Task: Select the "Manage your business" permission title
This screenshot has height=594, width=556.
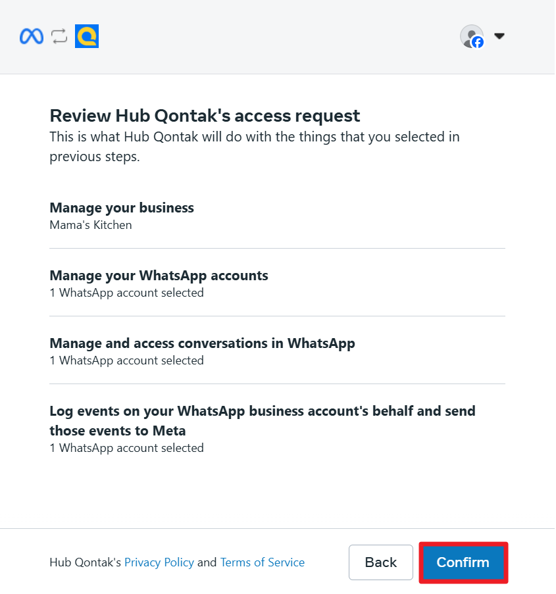Action: (122, 208)
